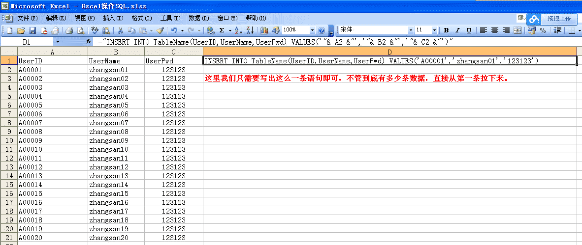582x245 pixels.
Task: Open the 数据 (Data) menu
Action: [199, 18]
